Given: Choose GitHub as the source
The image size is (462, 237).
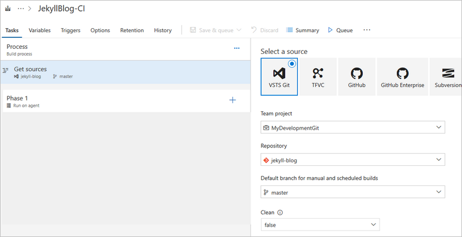Looking at the screenshot, I should [x=357, y=76].
